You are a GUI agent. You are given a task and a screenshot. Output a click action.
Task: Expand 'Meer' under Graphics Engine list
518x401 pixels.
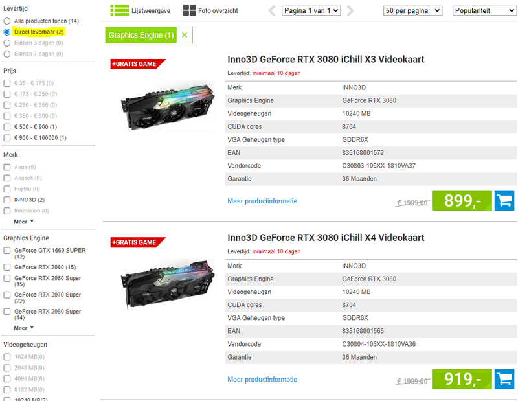tap(24, 328)
